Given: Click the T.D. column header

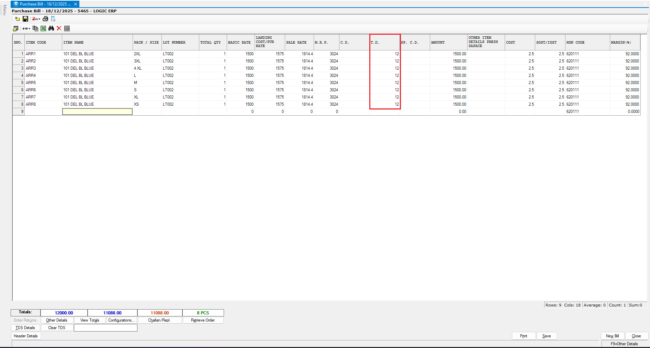Looking at the screenshot, I should [x=384, y=43].
